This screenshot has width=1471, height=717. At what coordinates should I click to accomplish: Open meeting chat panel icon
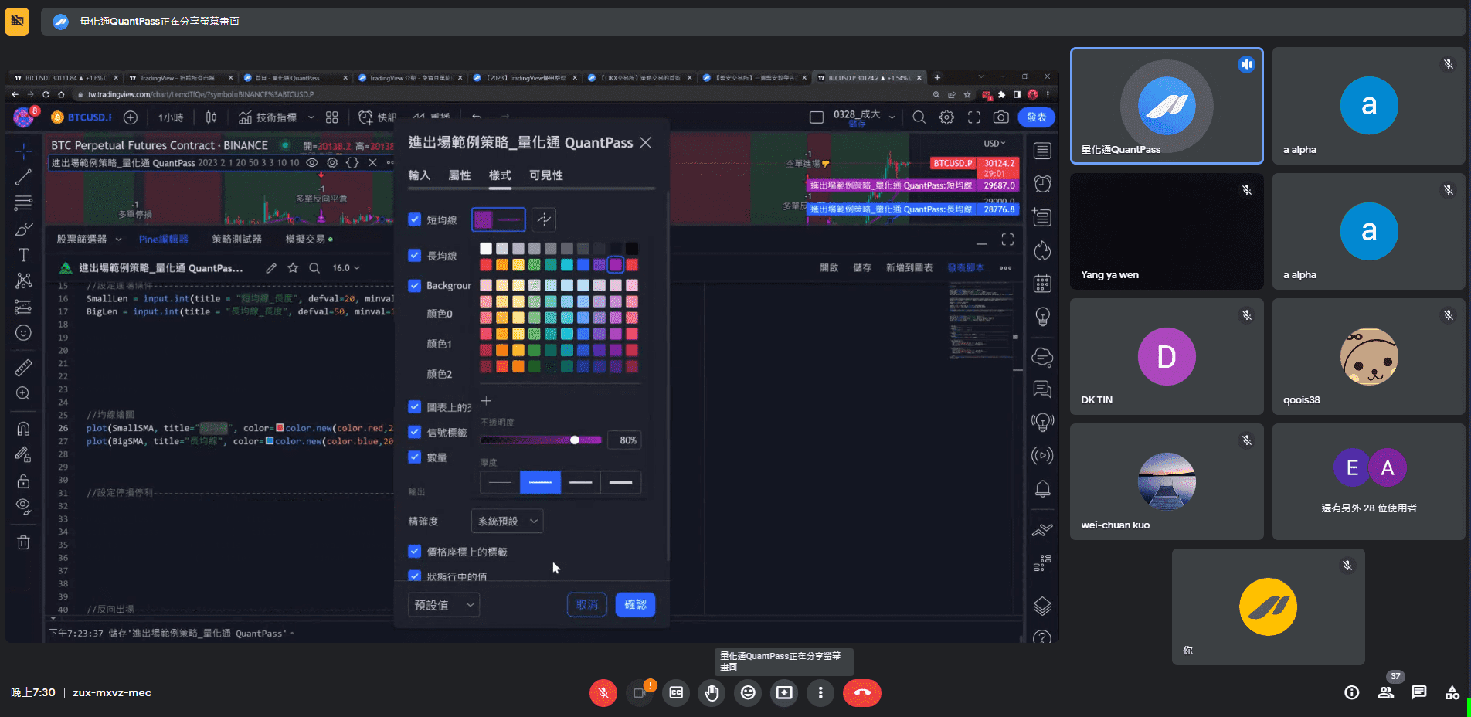1418,692
